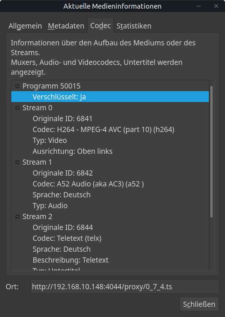Collapse the Stream 1 node
225x317 pixels.
point(17,162)
